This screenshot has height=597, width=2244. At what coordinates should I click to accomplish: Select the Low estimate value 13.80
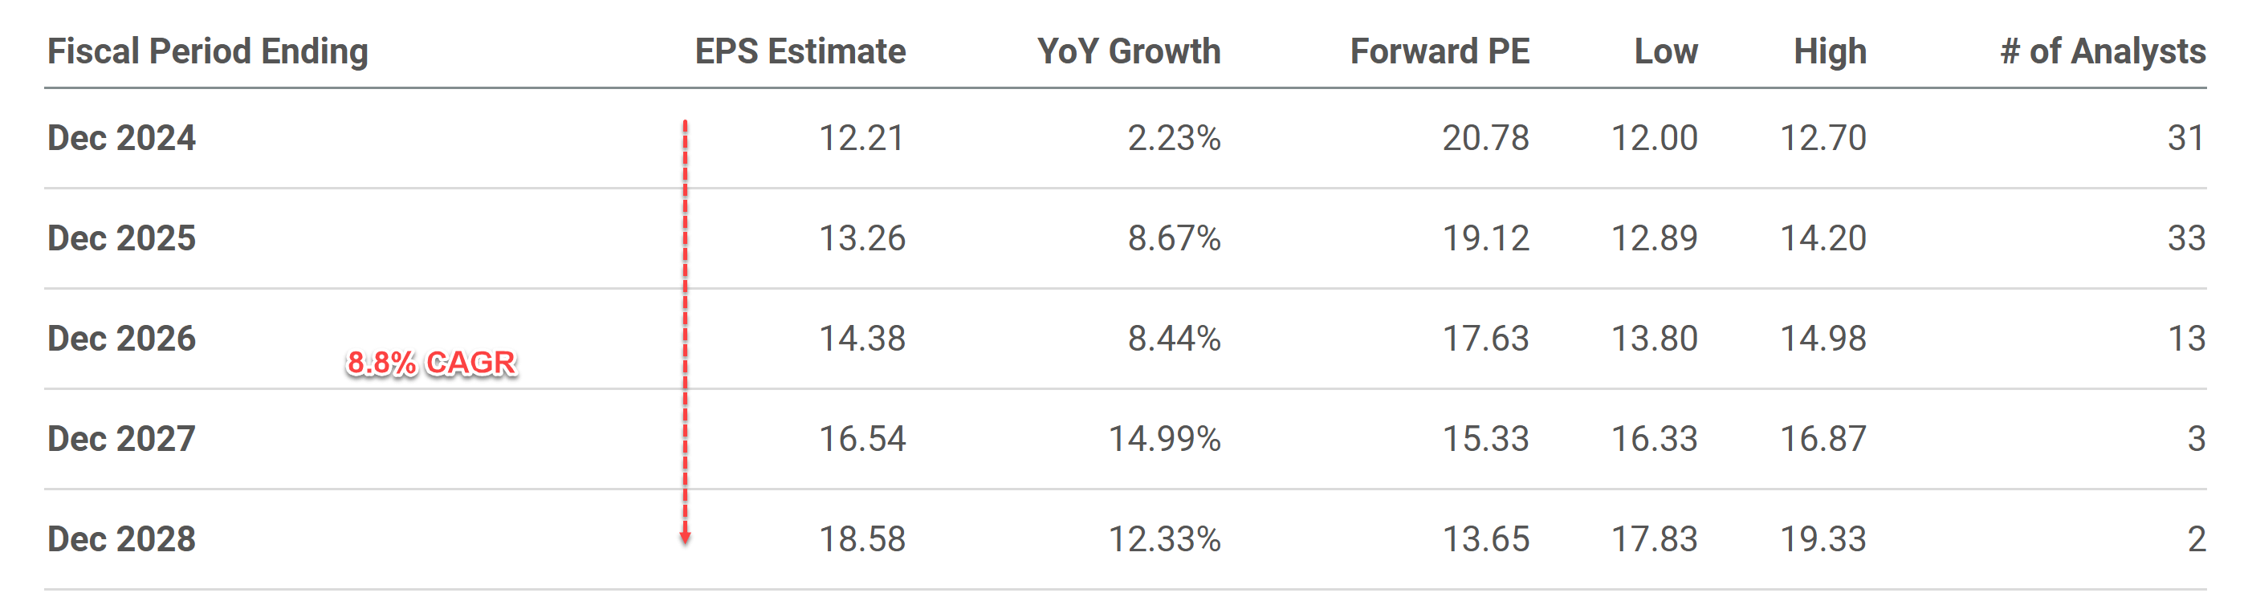point(1653,338)
